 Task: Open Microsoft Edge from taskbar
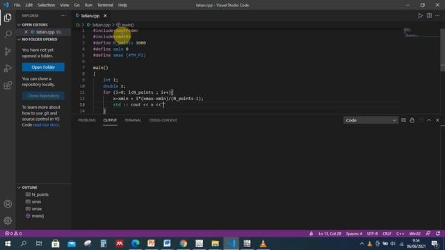[x=136, y=244]
